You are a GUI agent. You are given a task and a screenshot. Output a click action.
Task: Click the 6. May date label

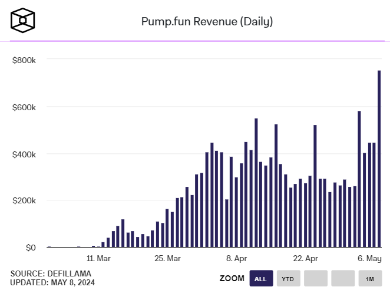tap(369, 258)
